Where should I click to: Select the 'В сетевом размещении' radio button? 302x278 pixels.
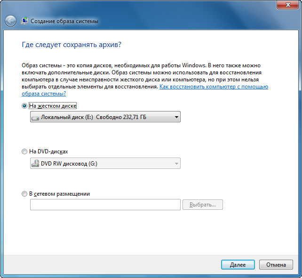coord(24,194)
